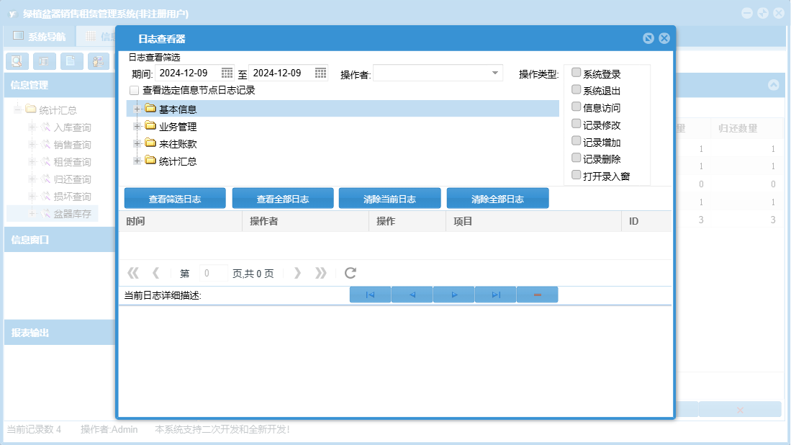
Task: Click the 清除全部日志 button
Action: pyautogui.click(x=497, y=199)
